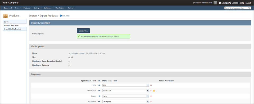This screenshot has height=104, width=254.
Task: Click the Products box icon in sidebar
Action: pos(5,16)
